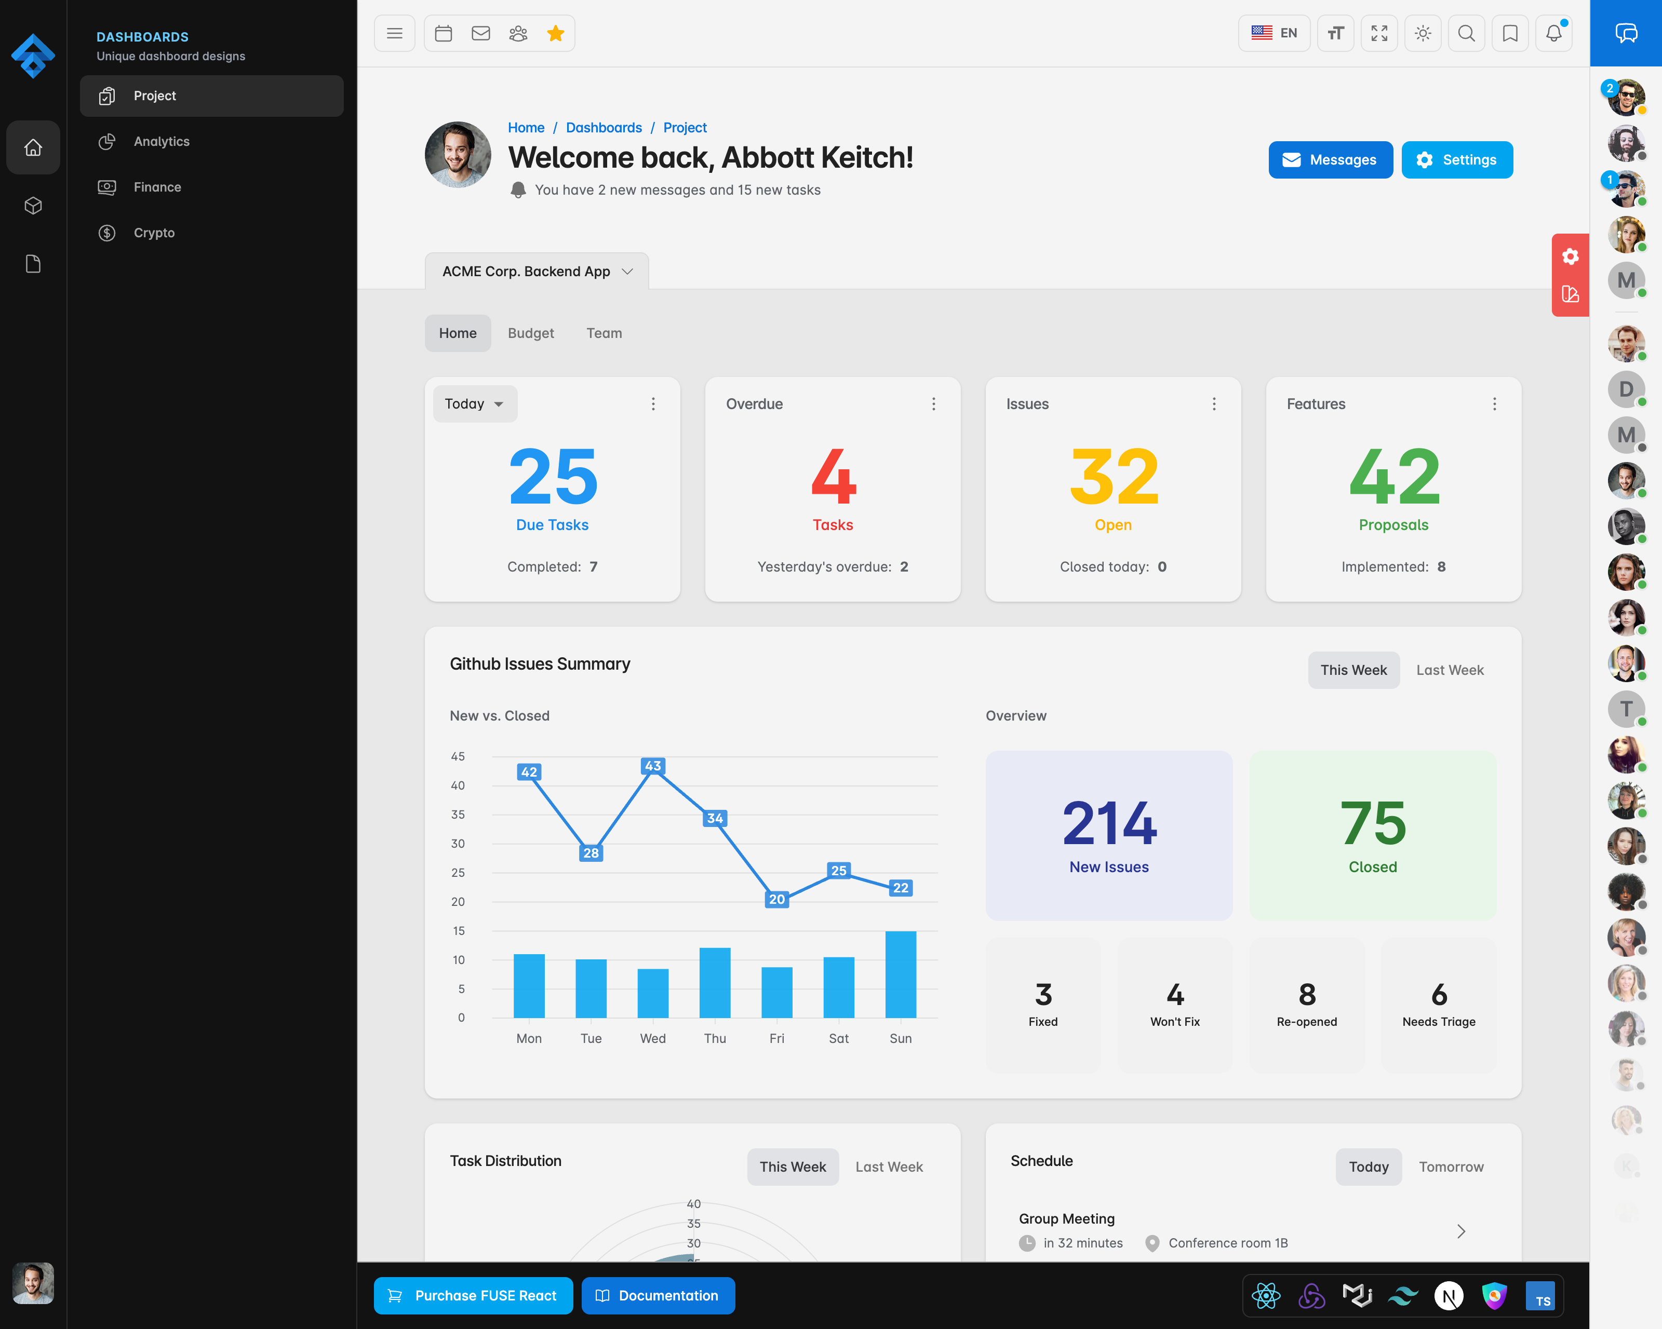Click the Redux icon in footer

tap(1311, 1296)
